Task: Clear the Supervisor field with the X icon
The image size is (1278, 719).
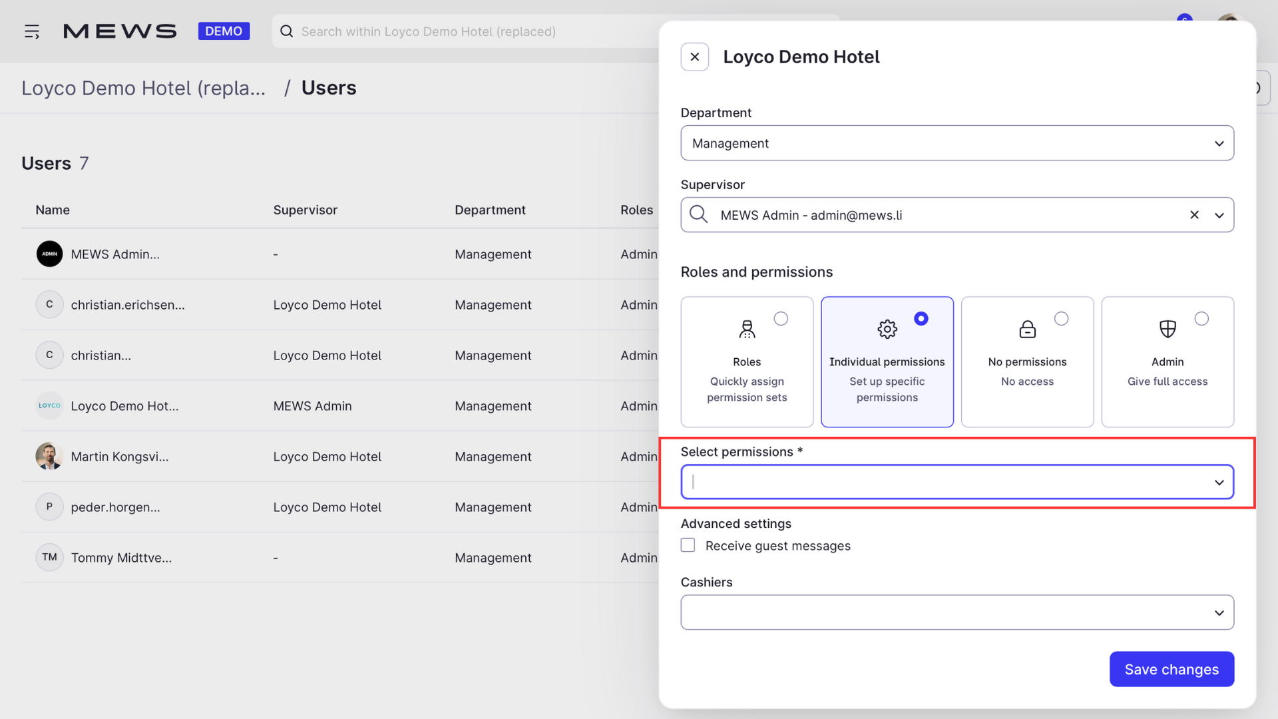Action: (x=1194, y=215)
